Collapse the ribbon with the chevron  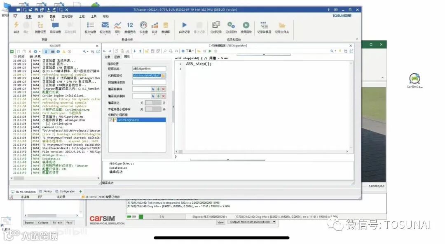click(357, 39)
